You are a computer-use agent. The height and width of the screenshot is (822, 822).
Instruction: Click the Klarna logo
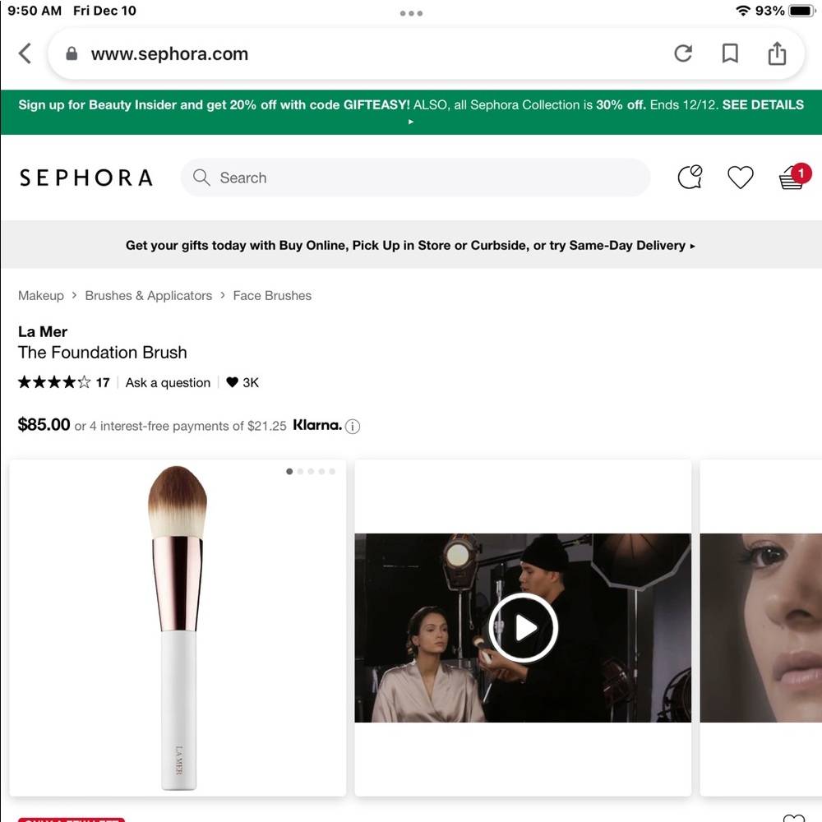point(317,425)
